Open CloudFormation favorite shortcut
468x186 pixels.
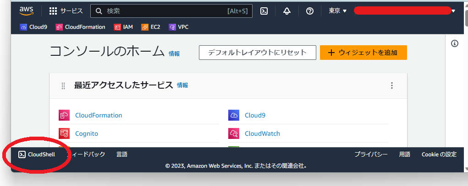click(x=81, y=27)
